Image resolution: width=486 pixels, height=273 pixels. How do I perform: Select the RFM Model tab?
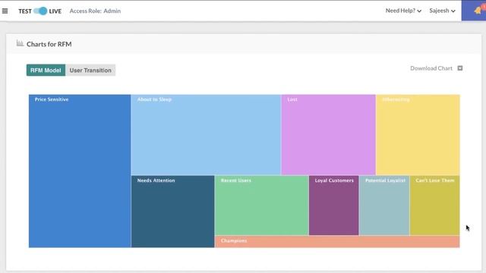coord(46,71)
